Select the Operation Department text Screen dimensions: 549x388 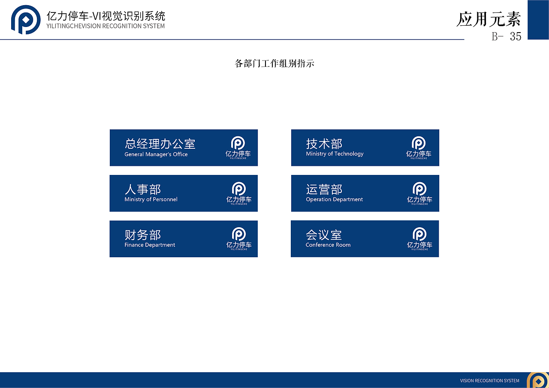334,199
